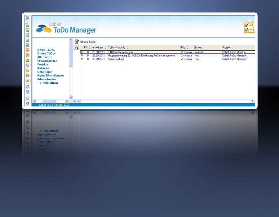Click the first orange round icon in left toolbar
Image resolution: width=279 pixels, height=217 pixels.
pos(27,50)
